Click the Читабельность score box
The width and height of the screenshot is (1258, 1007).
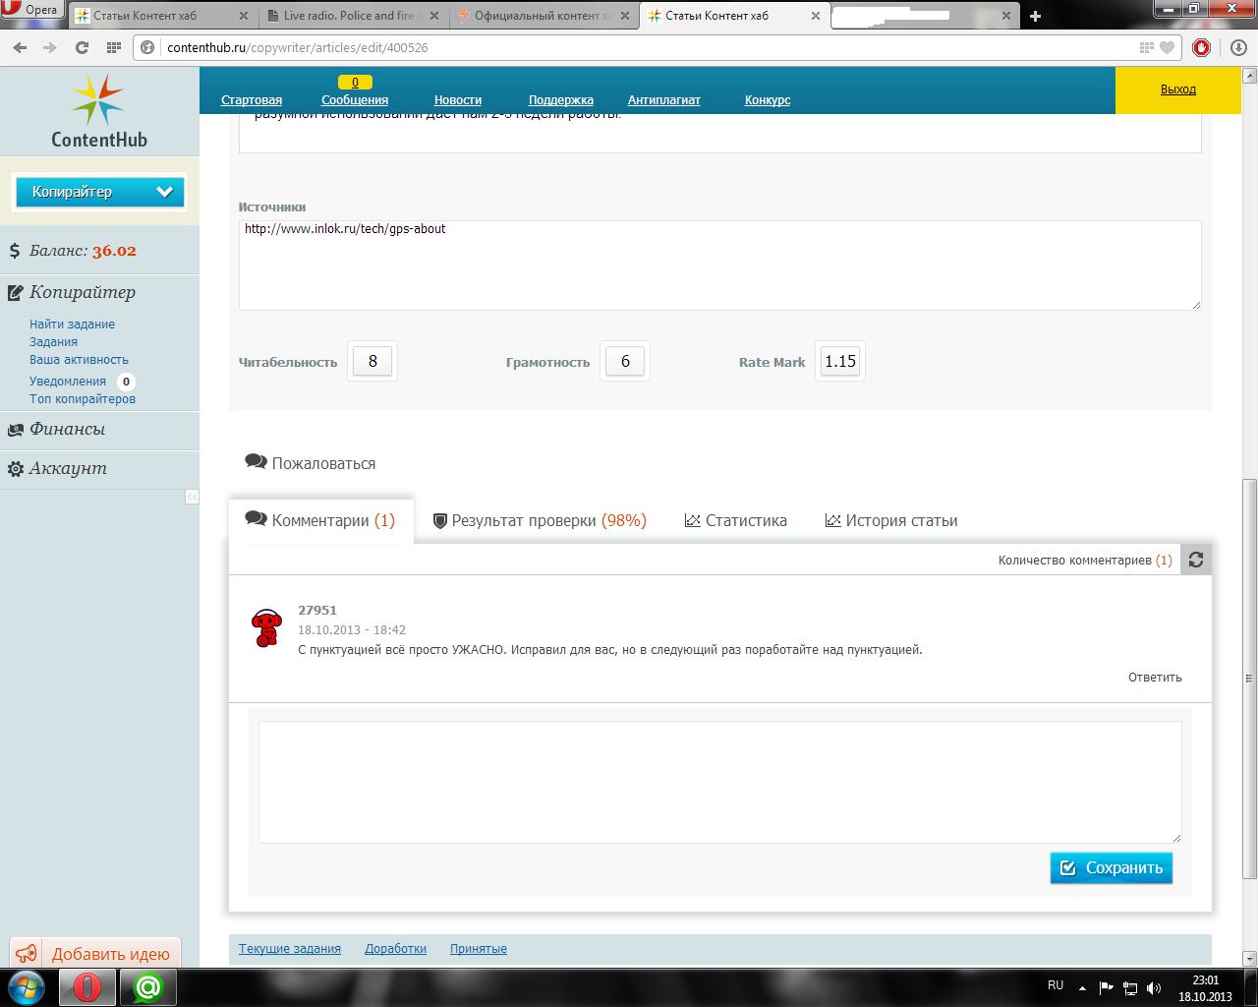(x=372, y=361)
